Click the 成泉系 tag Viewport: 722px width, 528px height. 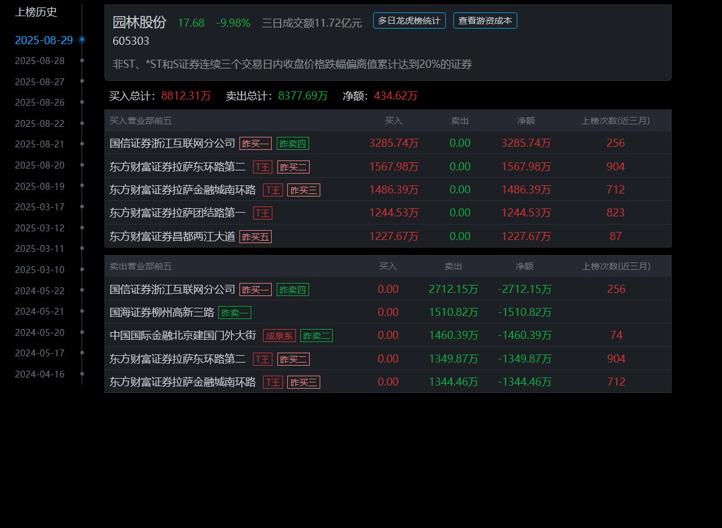(x=279, y=336)
